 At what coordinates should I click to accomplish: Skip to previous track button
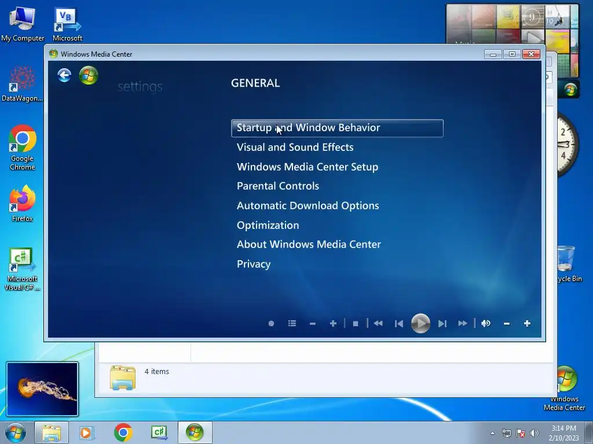(x=398, y=324)
